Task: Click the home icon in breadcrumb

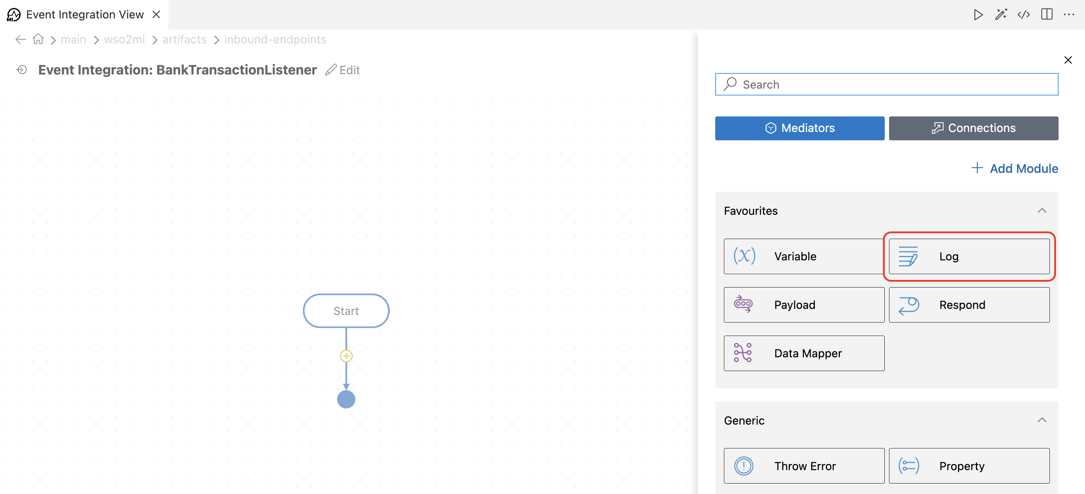Action: coord(38,39)
